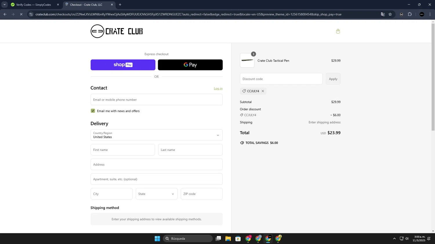
Task: Open the extensions puzzle icon
Action: (410, 14)
